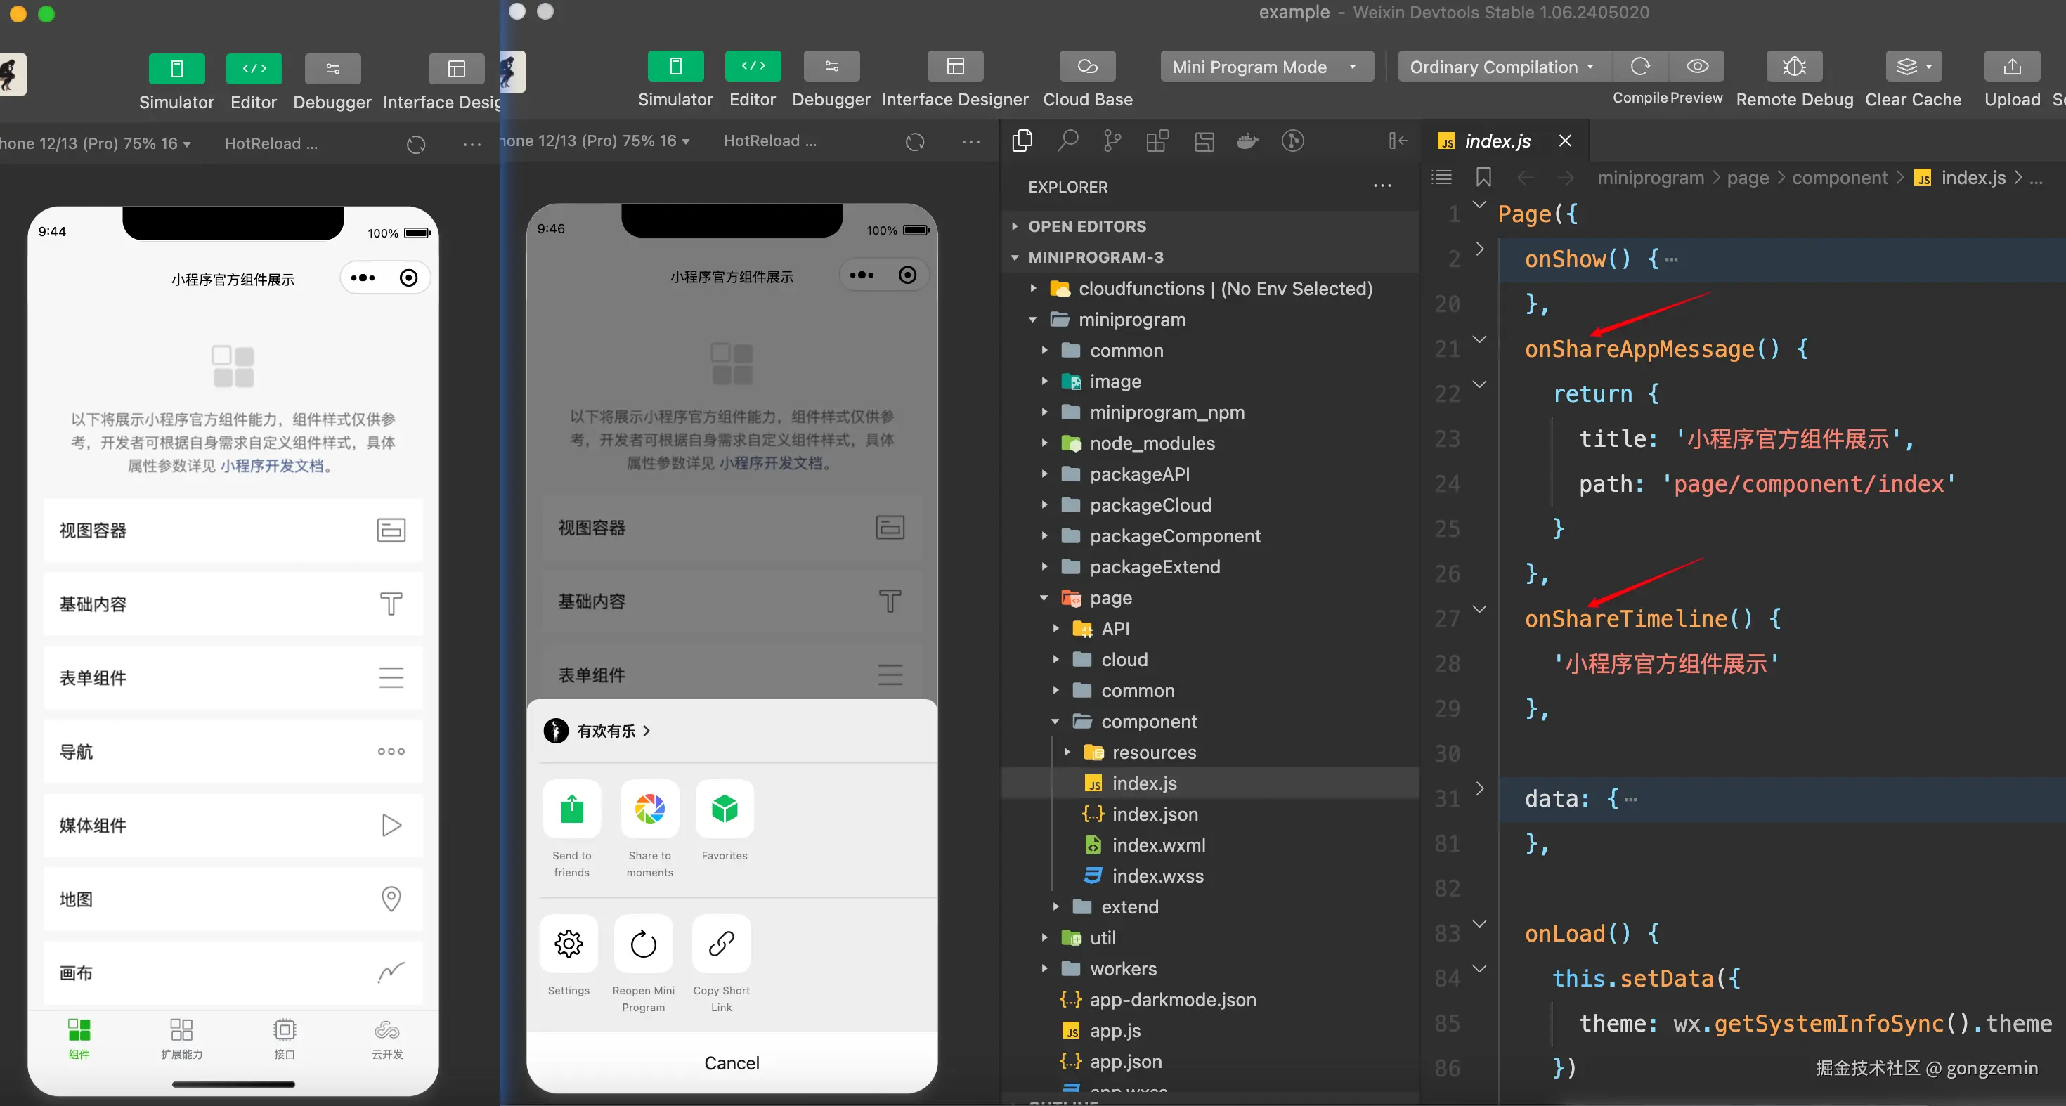
Task: Open the search panel in sidebar
Action: (x=1067, y=141)
